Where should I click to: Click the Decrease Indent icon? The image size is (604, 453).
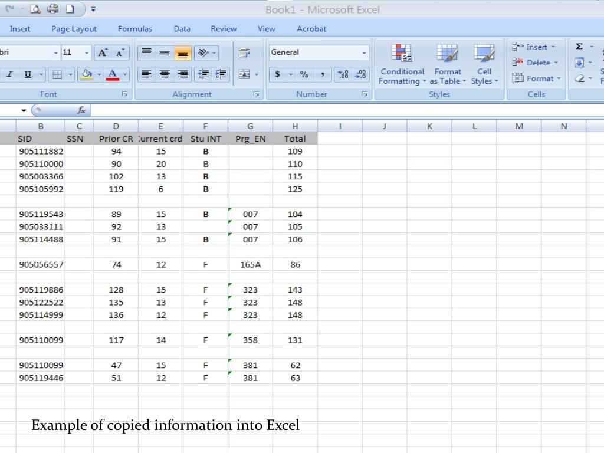pyautogui.click(x=203, y=74)
